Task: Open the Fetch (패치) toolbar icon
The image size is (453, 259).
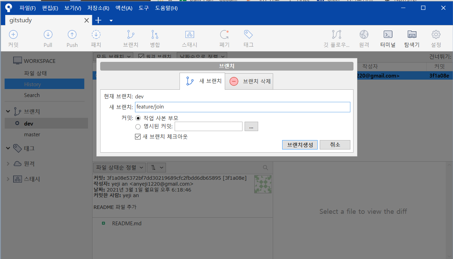Action: 96,34
